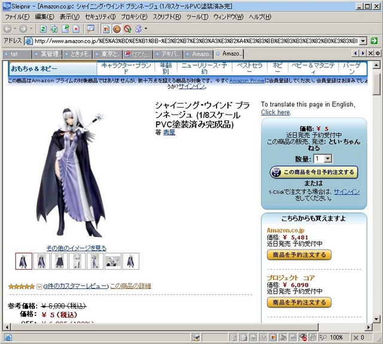The width and height of the screenshot is (383, 344).
Task: Go forward with the Forward arrow button
Action: [x=23, y=29]
